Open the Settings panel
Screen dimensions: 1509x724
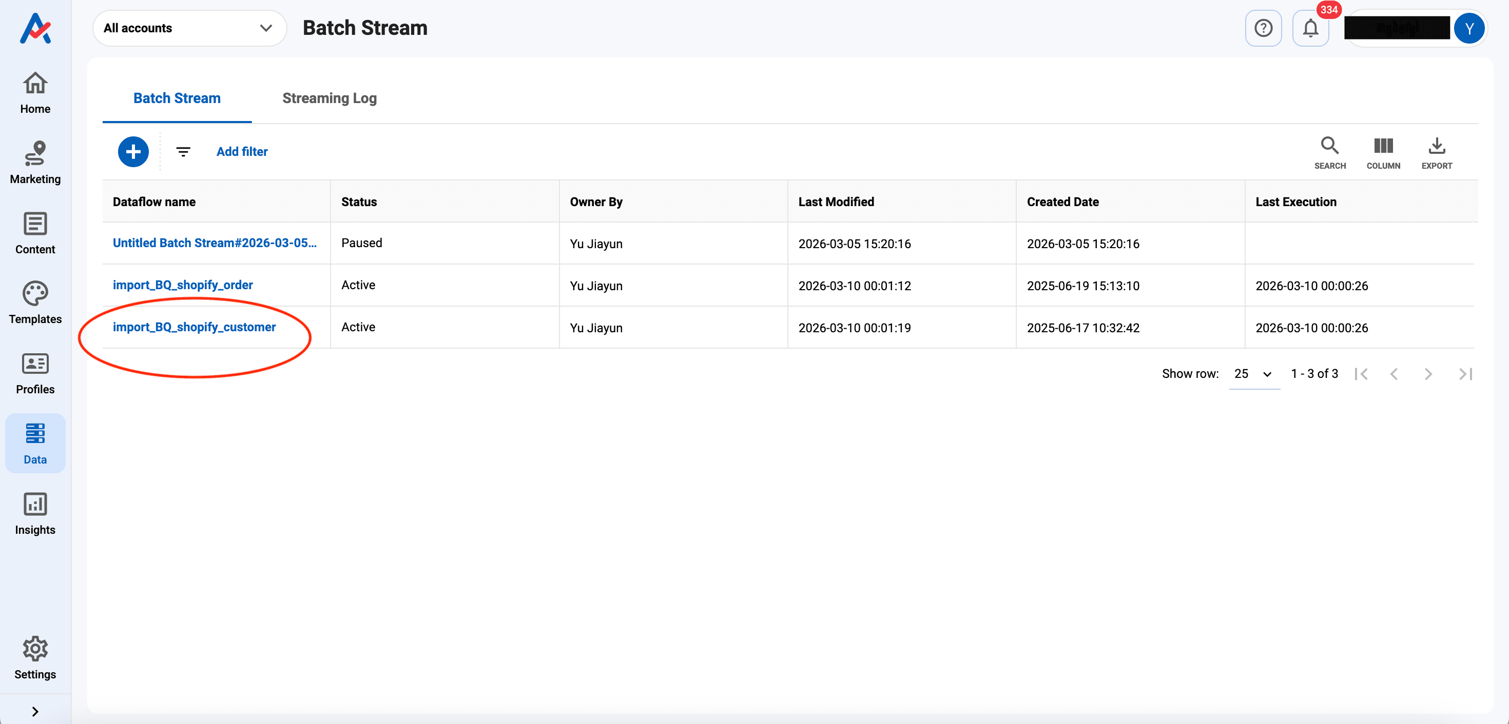pos(34,658)
